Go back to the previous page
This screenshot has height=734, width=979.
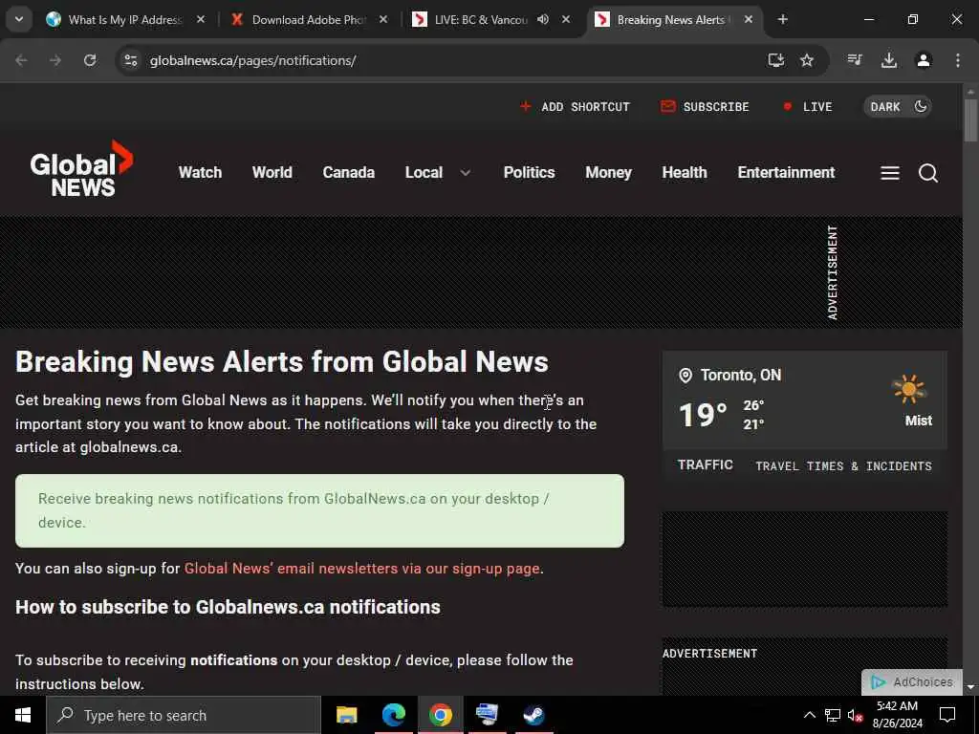(21, 60)
